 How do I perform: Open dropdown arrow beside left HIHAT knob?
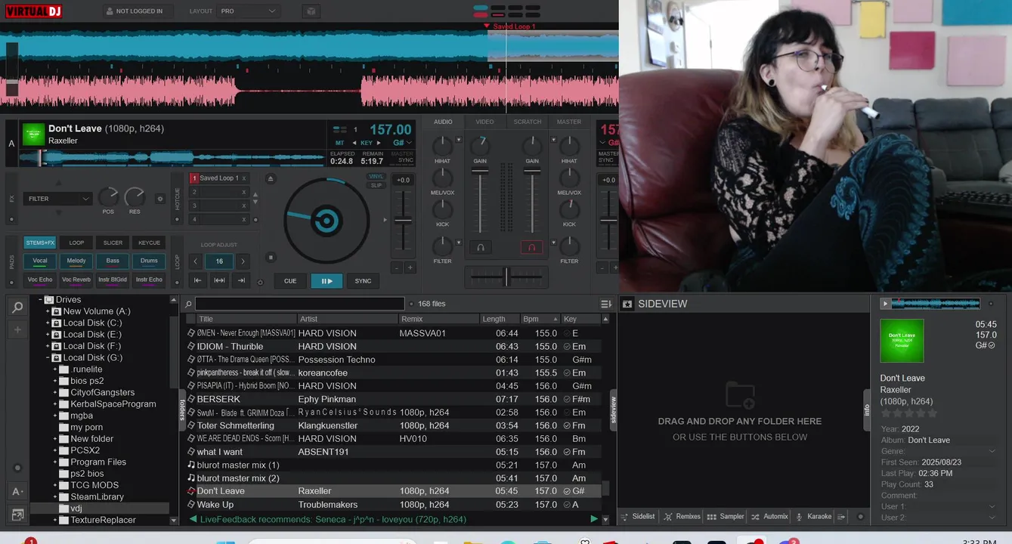coord(459,140)
